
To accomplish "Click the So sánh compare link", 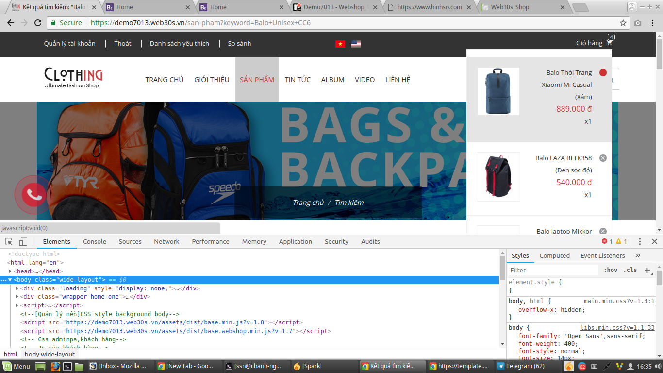I will point(240,43).
